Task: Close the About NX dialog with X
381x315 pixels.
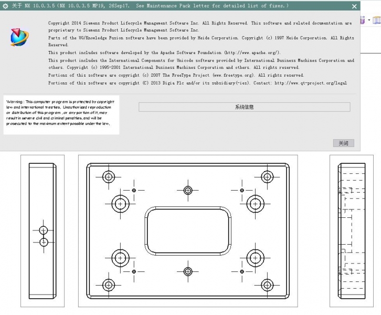Action: click(x=354, y=6)
